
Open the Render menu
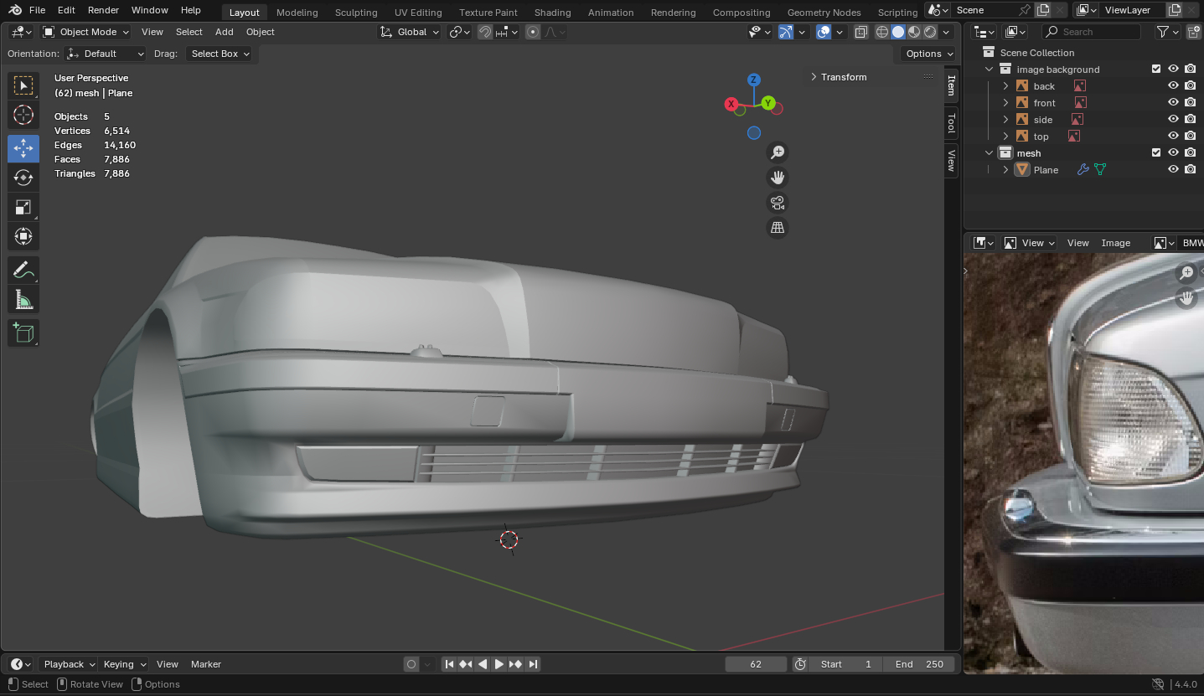pos(103,10)
